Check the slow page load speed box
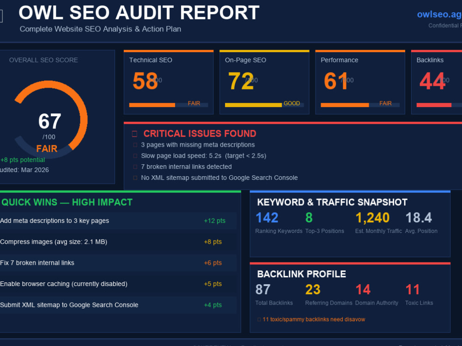The width and height of the screenshot is (462, 346). [x=135, y=155]
